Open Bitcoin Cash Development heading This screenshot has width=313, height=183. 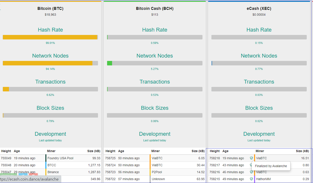click(155, 134)
